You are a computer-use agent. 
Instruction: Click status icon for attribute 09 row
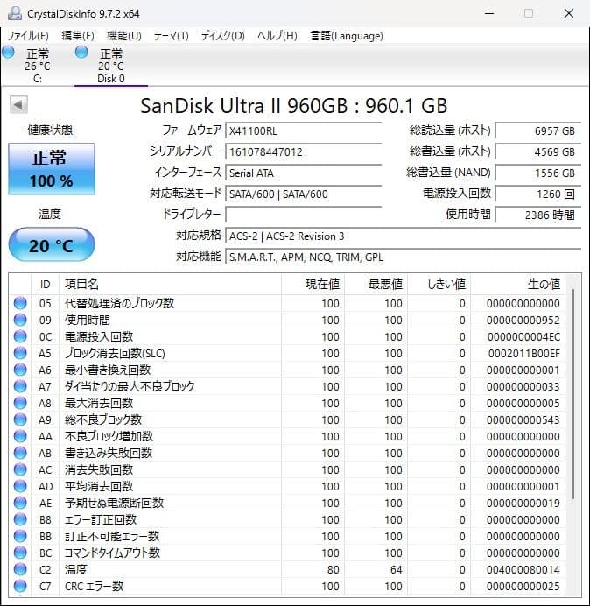click(x=20, y=320)
